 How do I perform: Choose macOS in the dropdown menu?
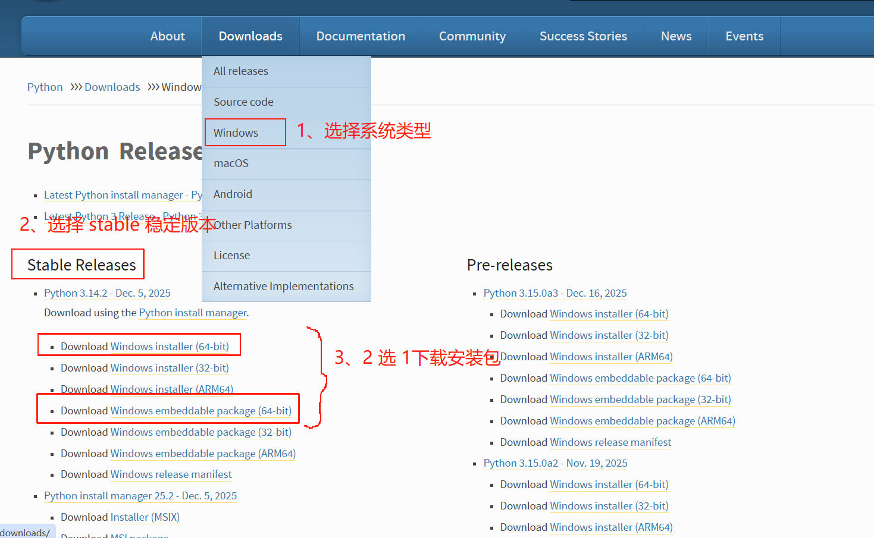pos(286,163)
